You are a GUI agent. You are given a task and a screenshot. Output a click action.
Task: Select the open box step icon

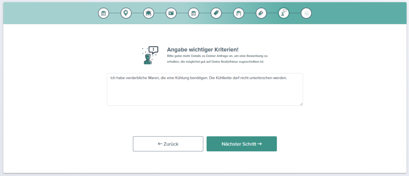(149, 13)
